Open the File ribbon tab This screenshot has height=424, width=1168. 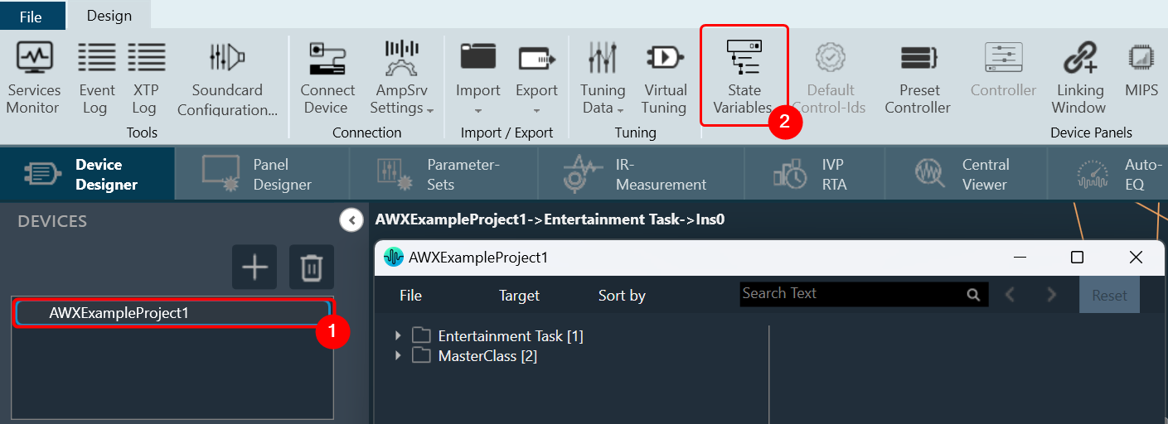pos(31,16)
